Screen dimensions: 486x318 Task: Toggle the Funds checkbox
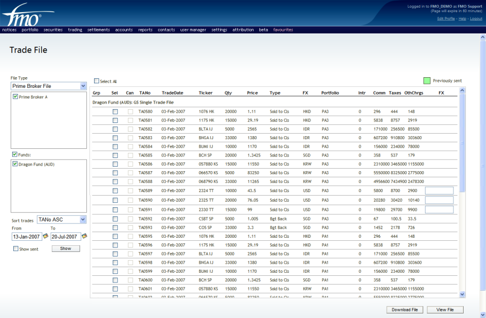[15, 154]
